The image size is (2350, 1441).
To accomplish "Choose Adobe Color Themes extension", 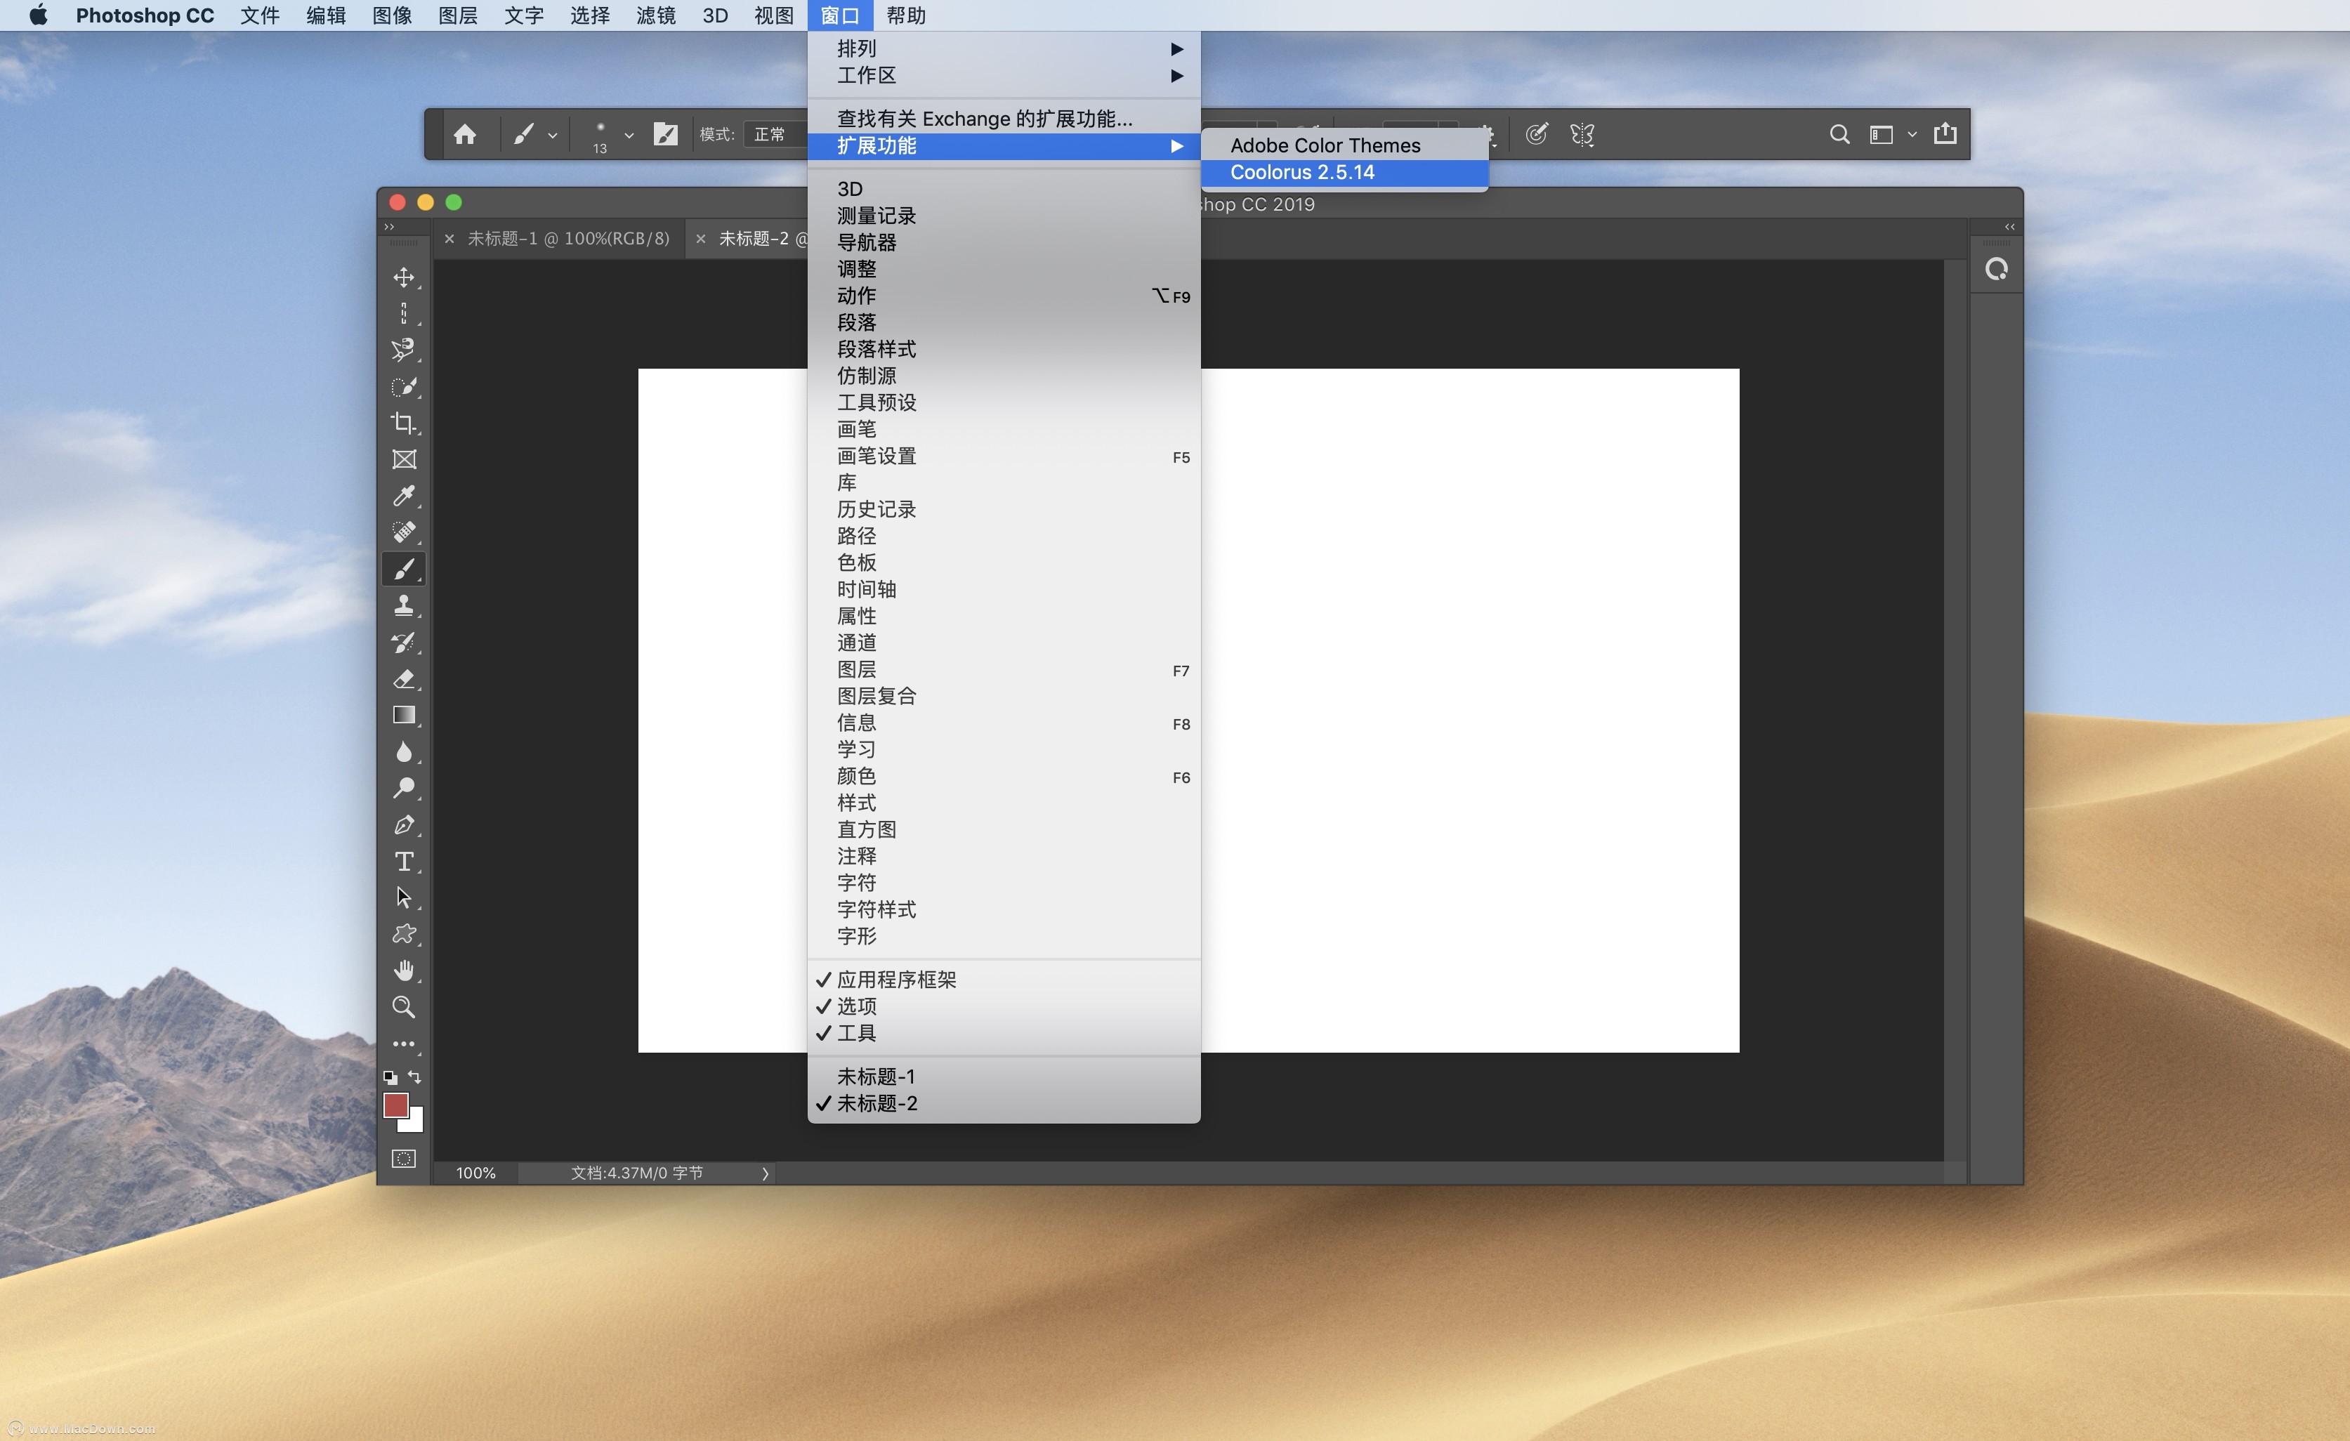I will 1344,146.
